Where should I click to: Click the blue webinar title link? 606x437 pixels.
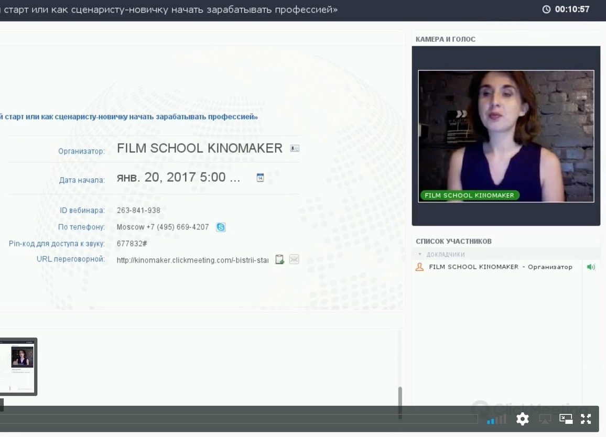pos(129,117)
